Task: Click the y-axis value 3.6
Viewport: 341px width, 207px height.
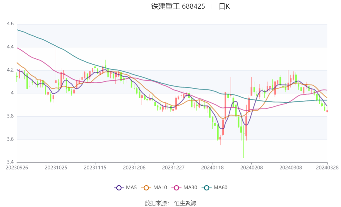Action: pyautogui.click(x=10, y=139)
